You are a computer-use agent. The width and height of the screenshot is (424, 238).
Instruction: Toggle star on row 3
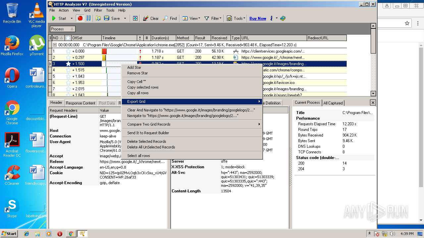(68, 64)
